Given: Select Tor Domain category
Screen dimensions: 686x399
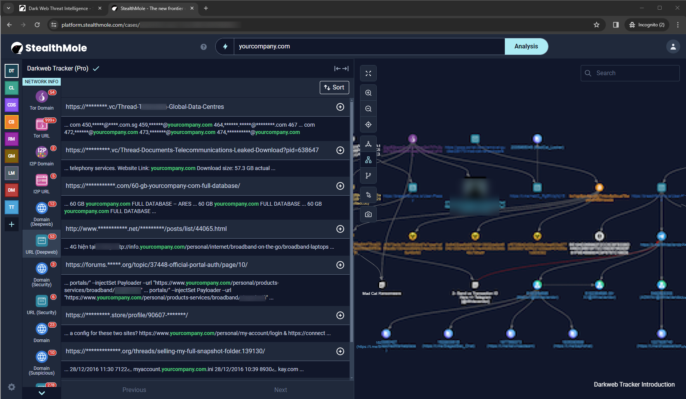Looking at the screenshot, I should coord(42,100).
